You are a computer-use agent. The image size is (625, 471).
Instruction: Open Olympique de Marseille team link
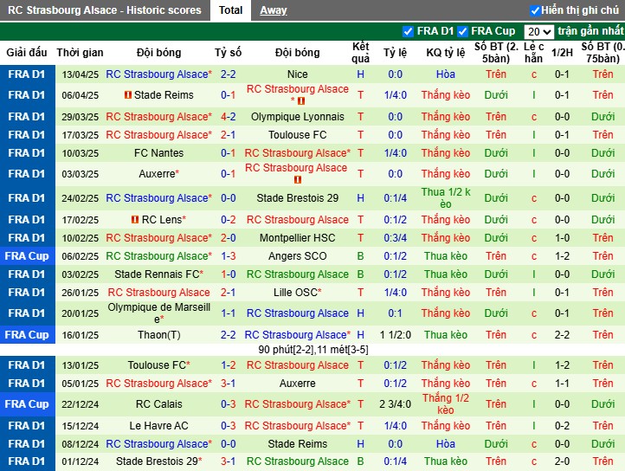(x=158, y=313)
